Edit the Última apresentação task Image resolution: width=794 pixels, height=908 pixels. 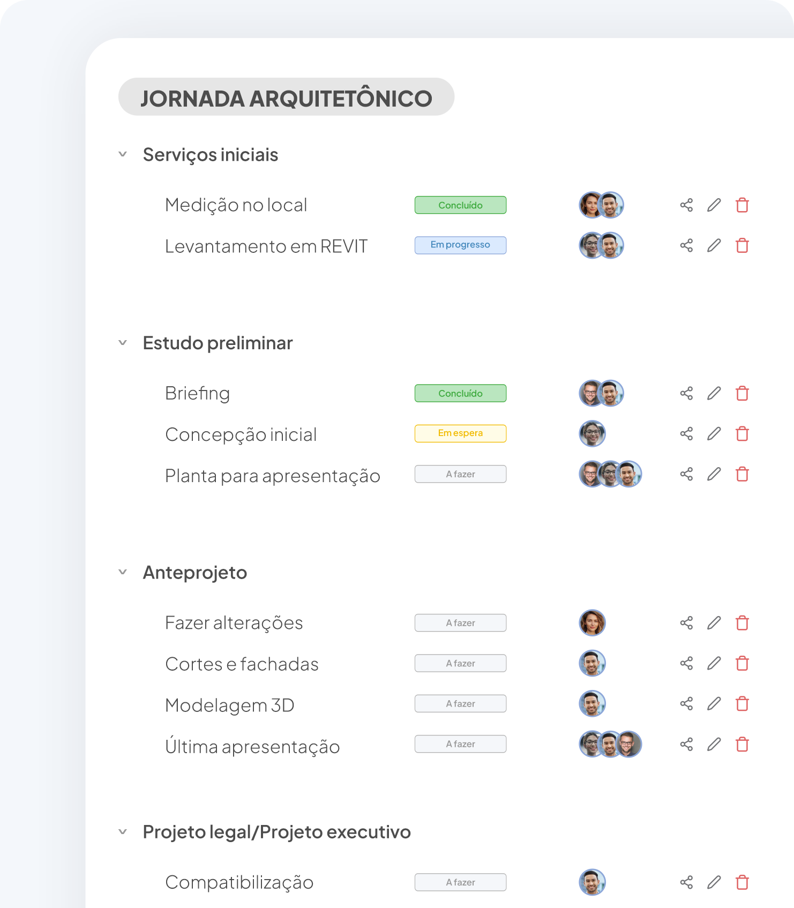(714, 744)
